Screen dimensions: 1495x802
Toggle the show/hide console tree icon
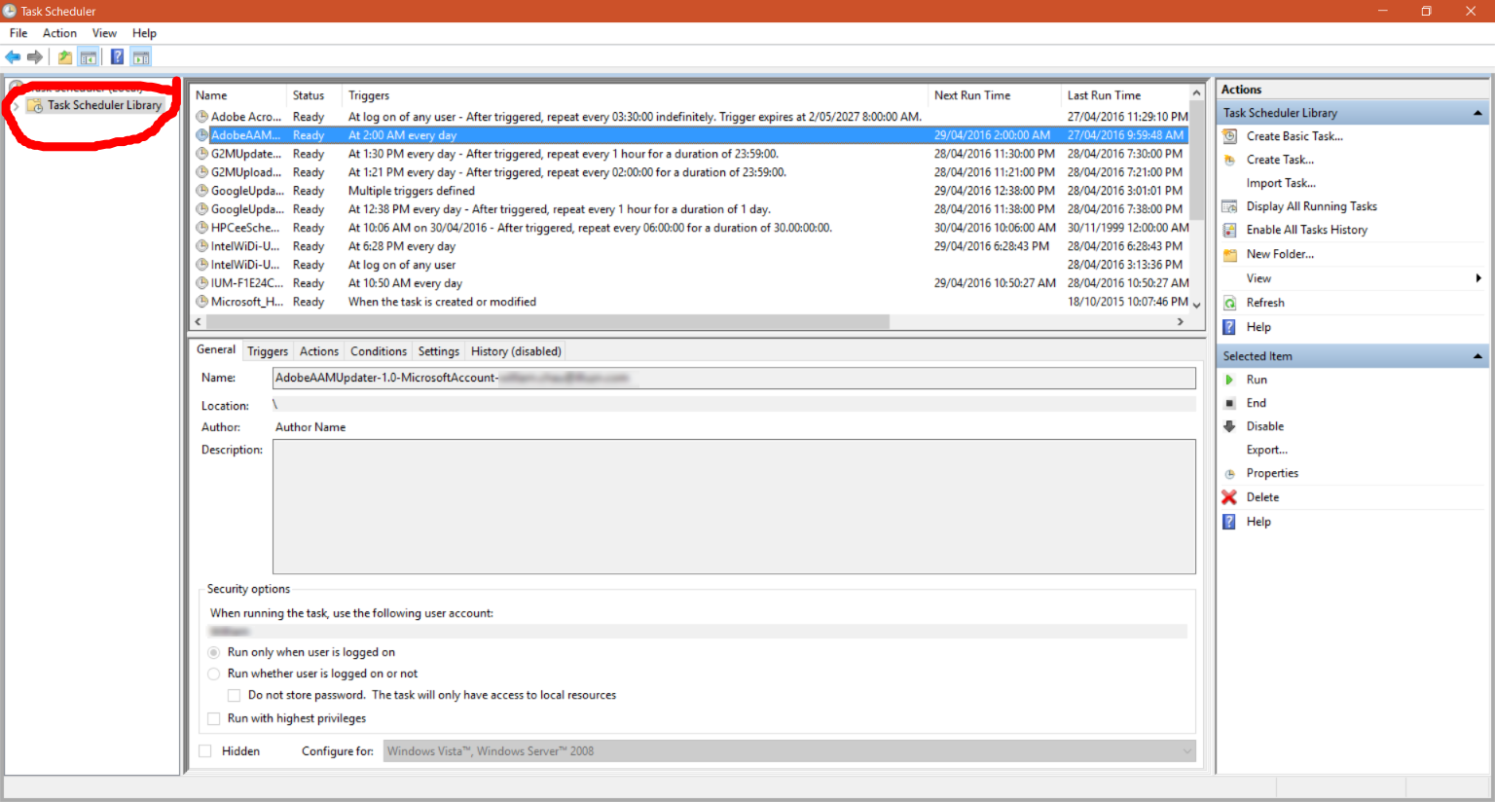coord(88,57)
